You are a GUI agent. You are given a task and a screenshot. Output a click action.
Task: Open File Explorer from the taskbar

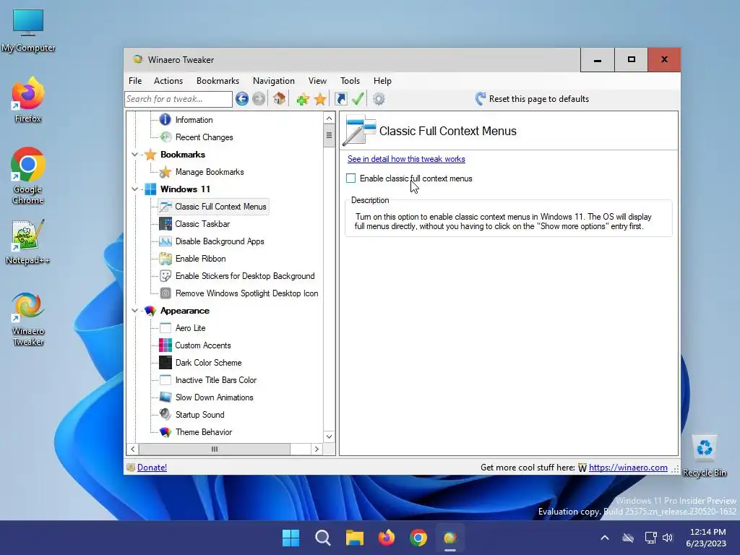354,538
